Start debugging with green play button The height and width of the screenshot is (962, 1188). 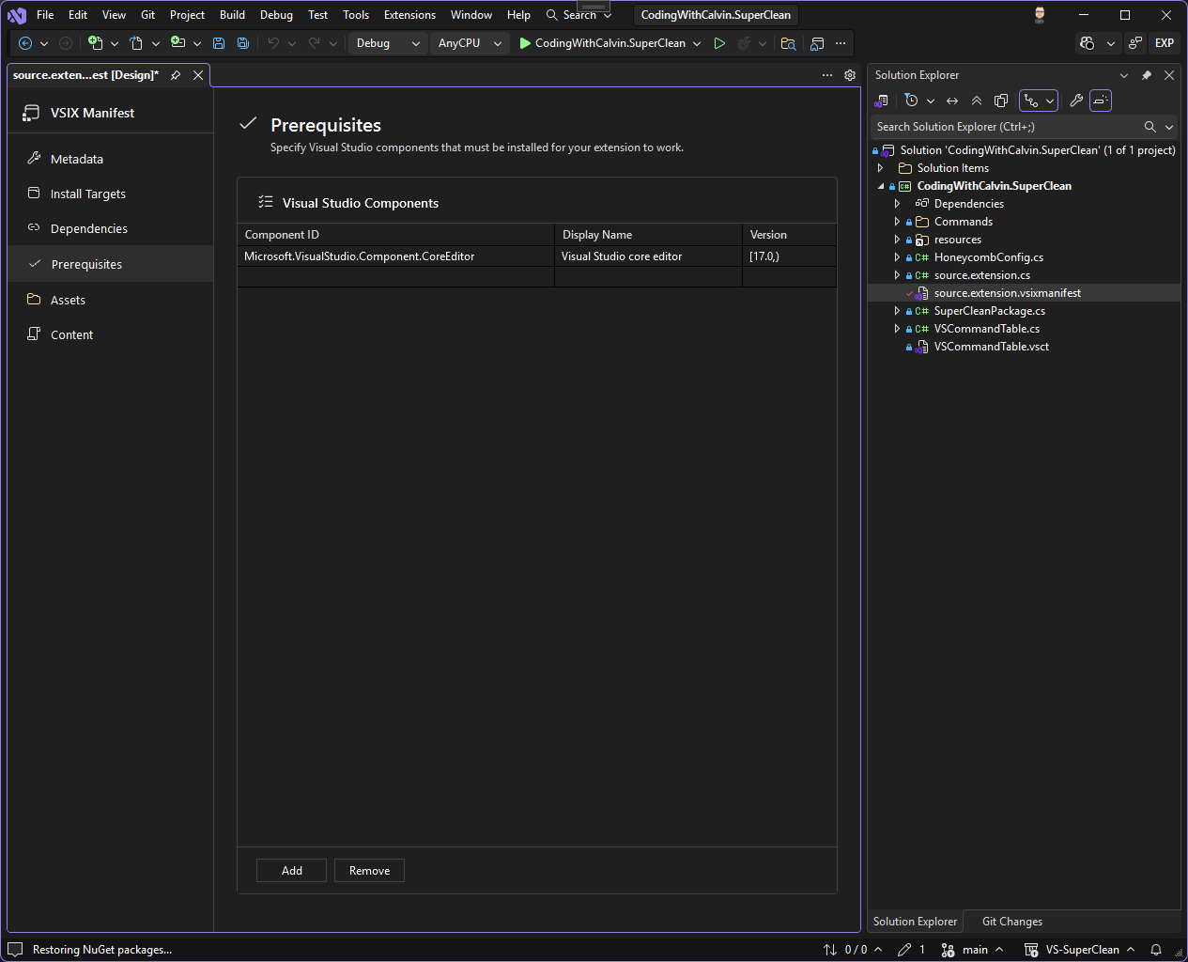pos(525,43)
